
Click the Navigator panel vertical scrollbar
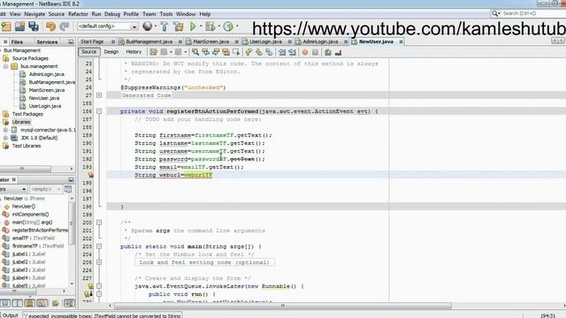click(x=72, y=223)
